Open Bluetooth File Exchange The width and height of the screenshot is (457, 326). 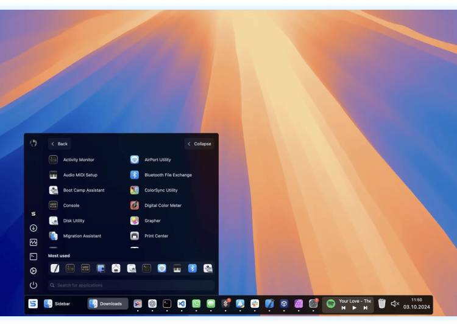tap(168, 175)
